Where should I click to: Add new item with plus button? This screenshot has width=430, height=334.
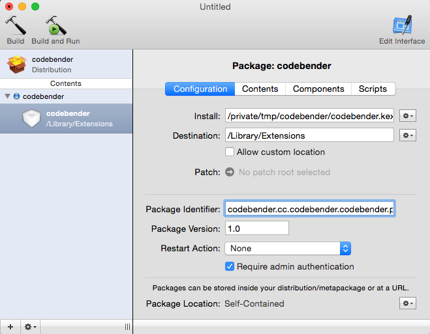pos(10,327)
